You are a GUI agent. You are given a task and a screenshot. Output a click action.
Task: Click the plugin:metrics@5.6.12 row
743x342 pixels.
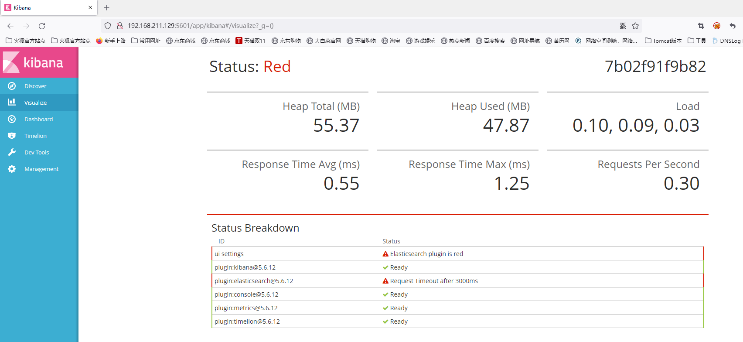[458, 308]
